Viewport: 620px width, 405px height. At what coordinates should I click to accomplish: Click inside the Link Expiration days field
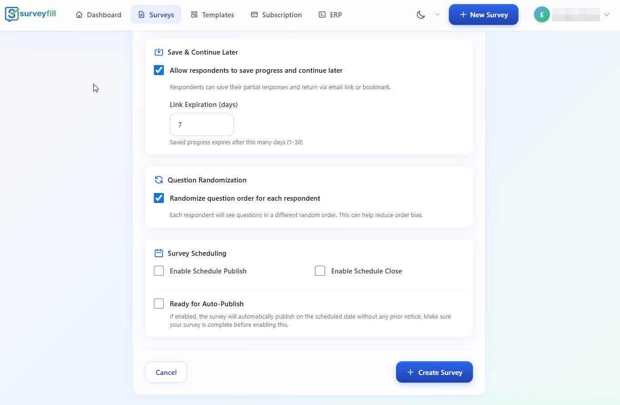(x=202, y=124)
